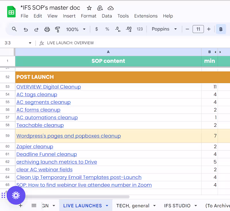
Task: Open IFS STUDIO tab options arrow
Action: (x=196, y=206)
